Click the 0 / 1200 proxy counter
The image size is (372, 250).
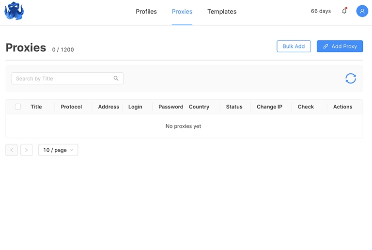[63, 49]
